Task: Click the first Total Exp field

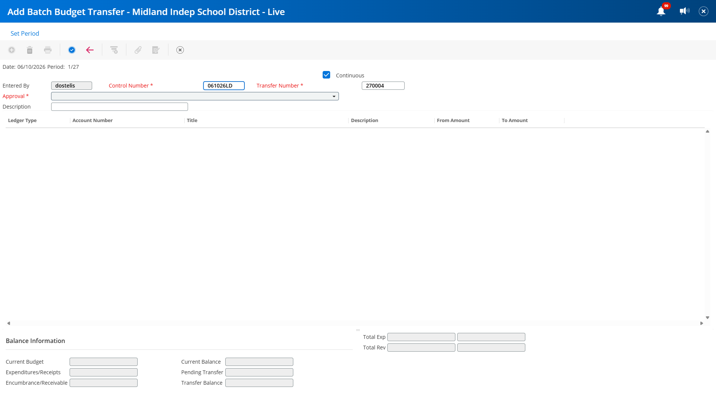Action: (x=421, y=337)
